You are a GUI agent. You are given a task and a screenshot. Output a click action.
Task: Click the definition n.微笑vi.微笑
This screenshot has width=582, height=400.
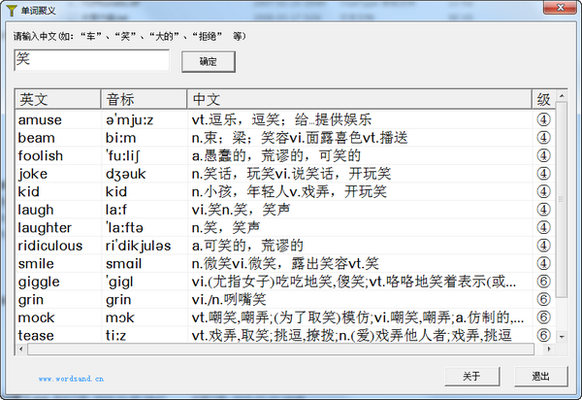(x=285, y=263)
